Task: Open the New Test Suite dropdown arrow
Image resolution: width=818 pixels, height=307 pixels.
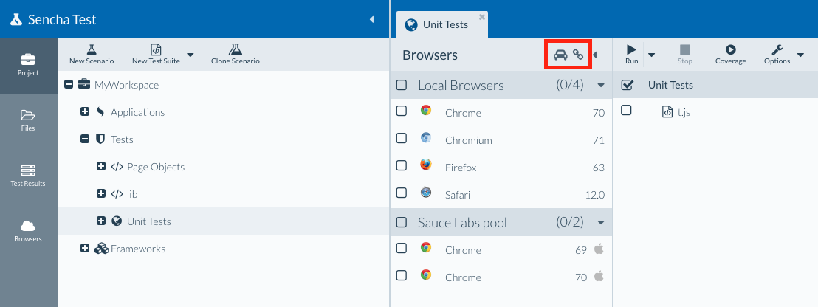Action: click(x=190, y=55)
